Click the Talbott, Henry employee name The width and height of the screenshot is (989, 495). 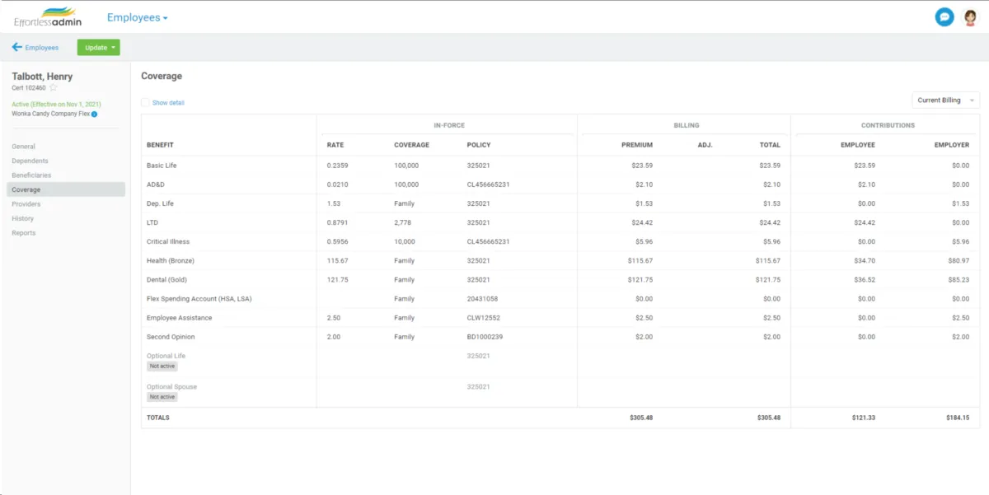point(42,77)
